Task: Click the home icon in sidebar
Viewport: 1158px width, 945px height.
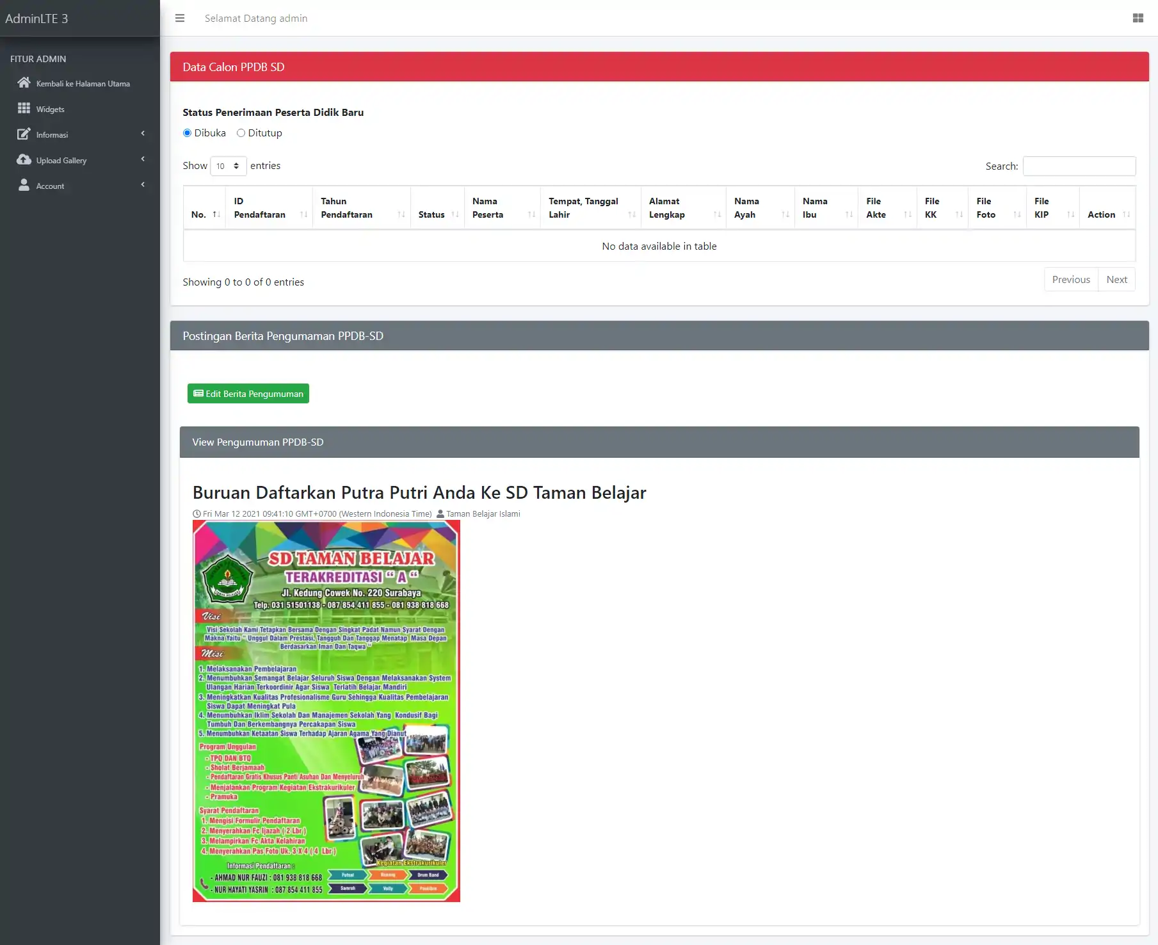Action: 24,83
